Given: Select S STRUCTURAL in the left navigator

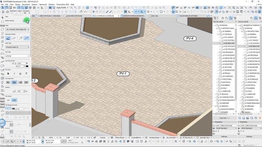Looking at the screenshot, I should pos(226,79).
